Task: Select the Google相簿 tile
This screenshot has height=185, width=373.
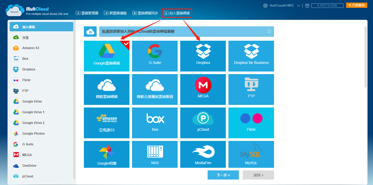Action: click(107, 154)
